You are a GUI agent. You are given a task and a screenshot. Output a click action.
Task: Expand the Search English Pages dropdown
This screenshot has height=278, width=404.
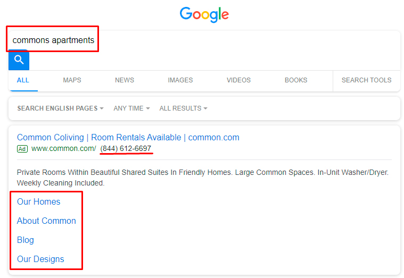(60, 108)
